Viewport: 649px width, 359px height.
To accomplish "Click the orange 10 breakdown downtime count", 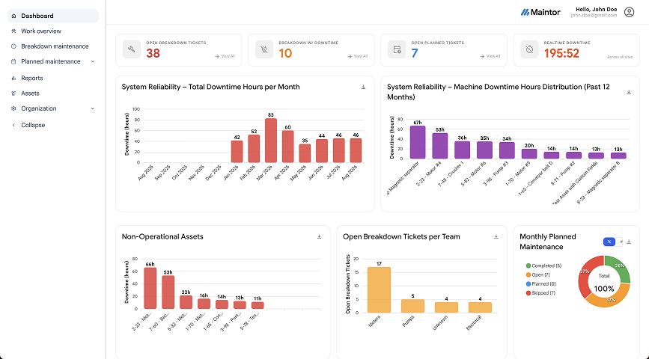I will click(285, 53).
